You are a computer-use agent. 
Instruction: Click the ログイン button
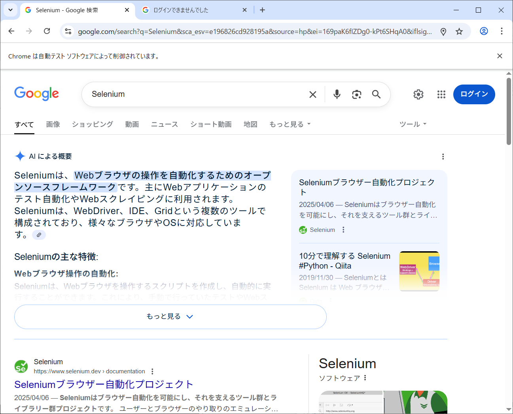[x=474, y=94]
